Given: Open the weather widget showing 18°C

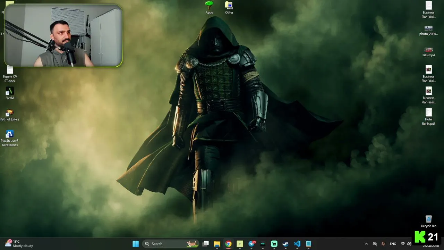Looking at the screenshot, I should pos(19,243).
